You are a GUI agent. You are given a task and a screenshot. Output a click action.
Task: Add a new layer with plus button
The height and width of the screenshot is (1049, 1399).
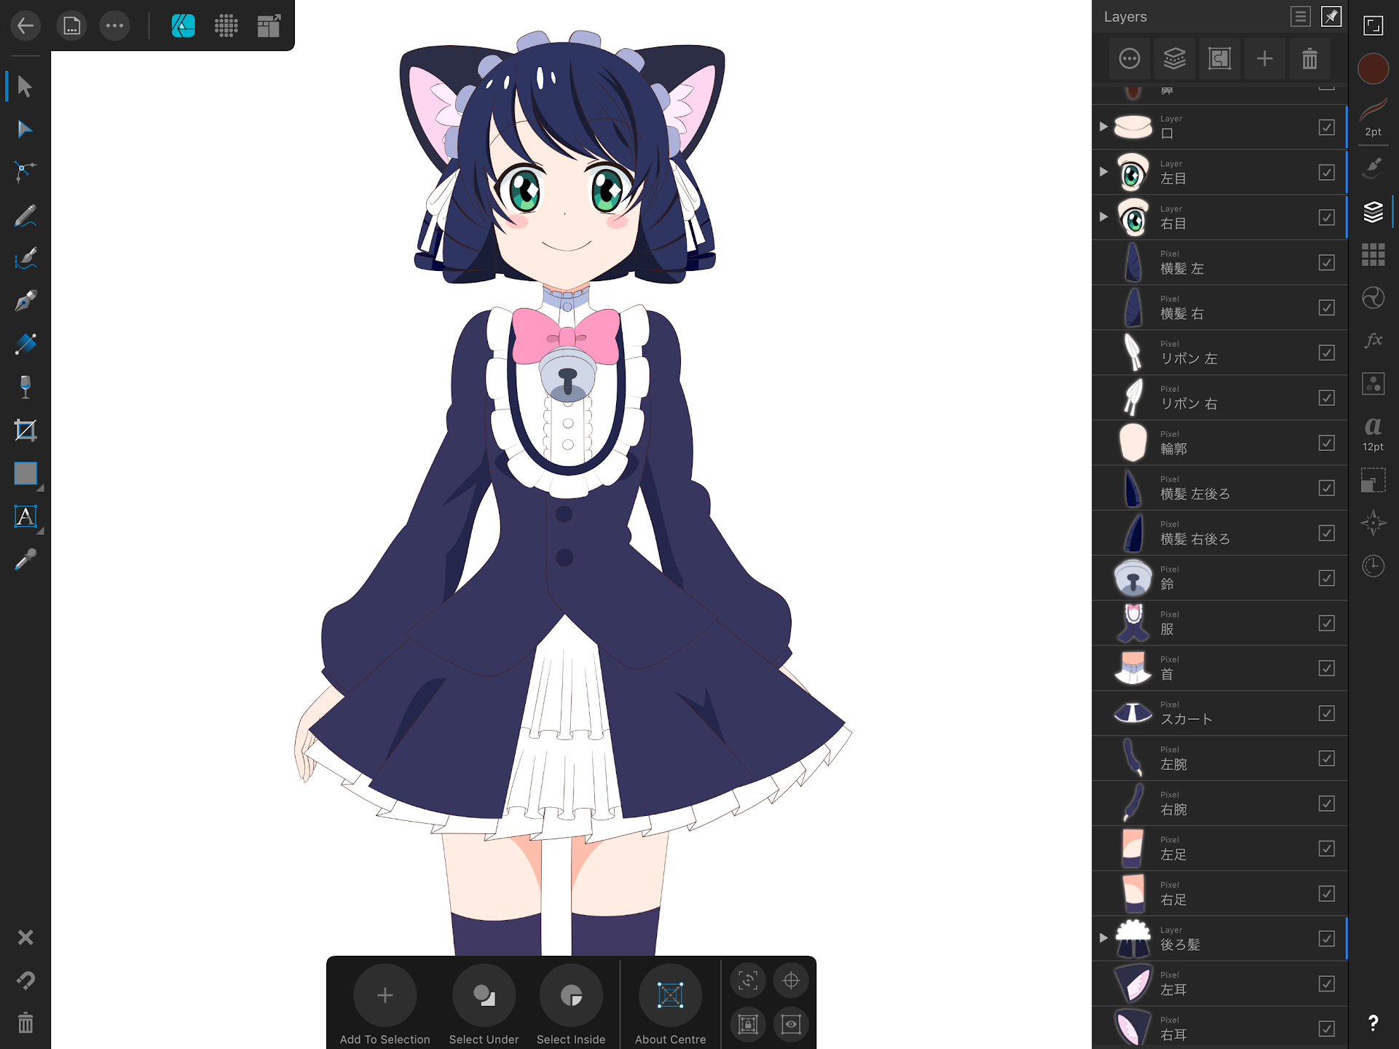1265,58
